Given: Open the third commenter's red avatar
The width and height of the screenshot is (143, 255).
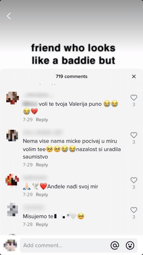Looking at the screenshot, I should pyautogui.click(x=12, y=180).
